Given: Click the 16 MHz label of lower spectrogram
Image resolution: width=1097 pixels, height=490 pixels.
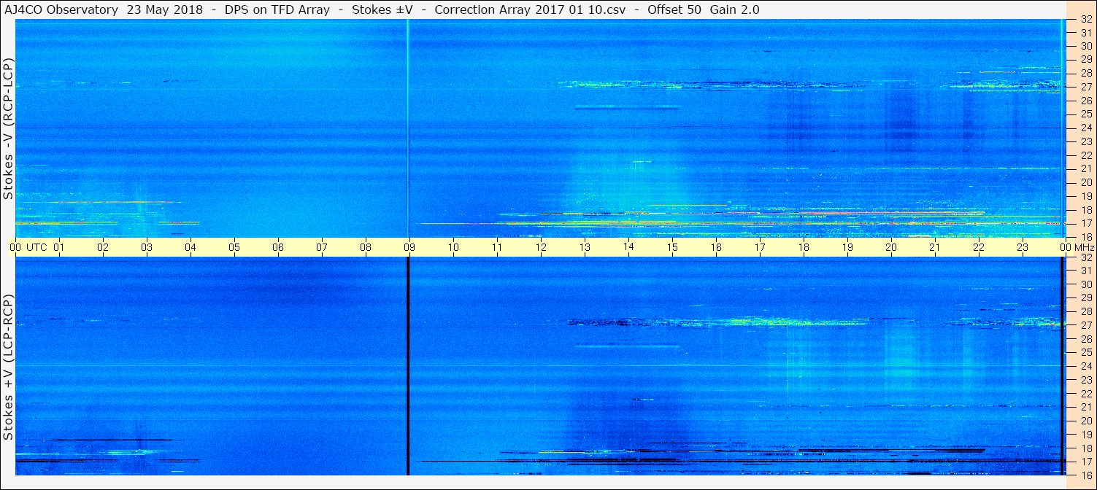Looking at the screenshot, I should tap(1085, 475).
